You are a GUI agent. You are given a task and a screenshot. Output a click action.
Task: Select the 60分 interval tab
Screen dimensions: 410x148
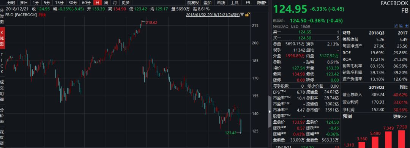pos(86,3)
